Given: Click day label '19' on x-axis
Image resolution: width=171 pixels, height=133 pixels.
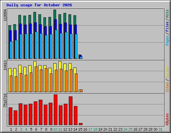Looking at the screenshot, I should click(100, 129).
